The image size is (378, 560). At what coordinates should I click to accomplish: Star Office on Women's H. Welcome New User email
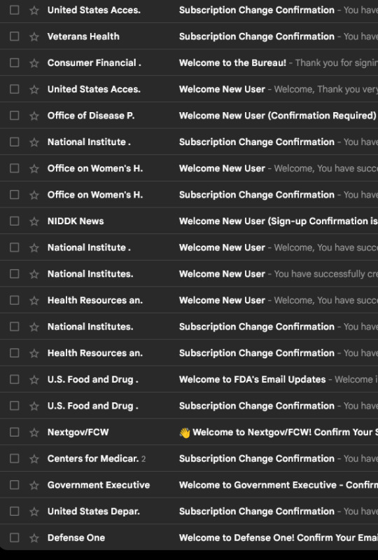click(x=34, y=169)
